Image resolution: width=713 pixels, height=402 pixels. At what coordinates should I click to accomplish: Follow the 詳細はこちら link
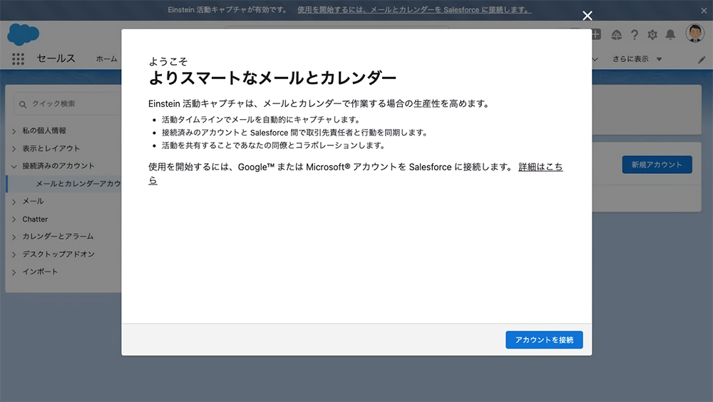click(x=540, y=167)
